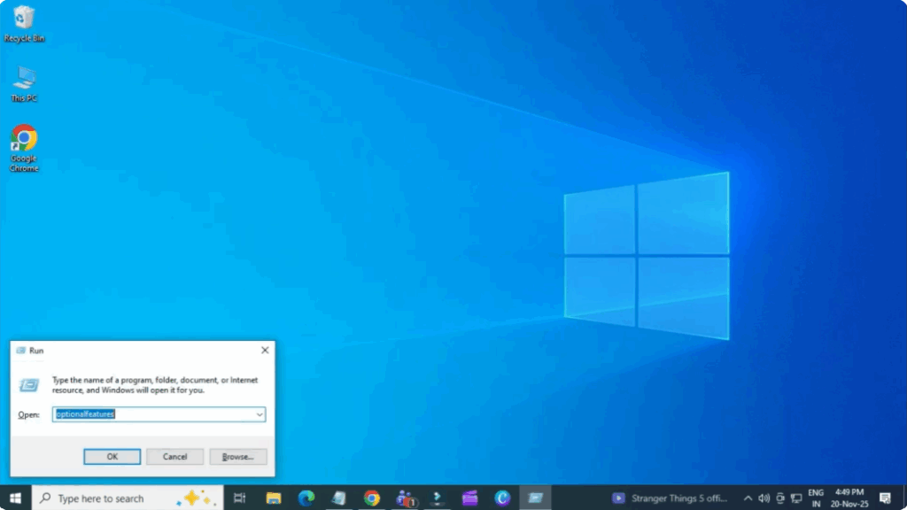Launch File Explorer from taskbar
The width and height of the screenshot is (907, 510).
(274, 498)
